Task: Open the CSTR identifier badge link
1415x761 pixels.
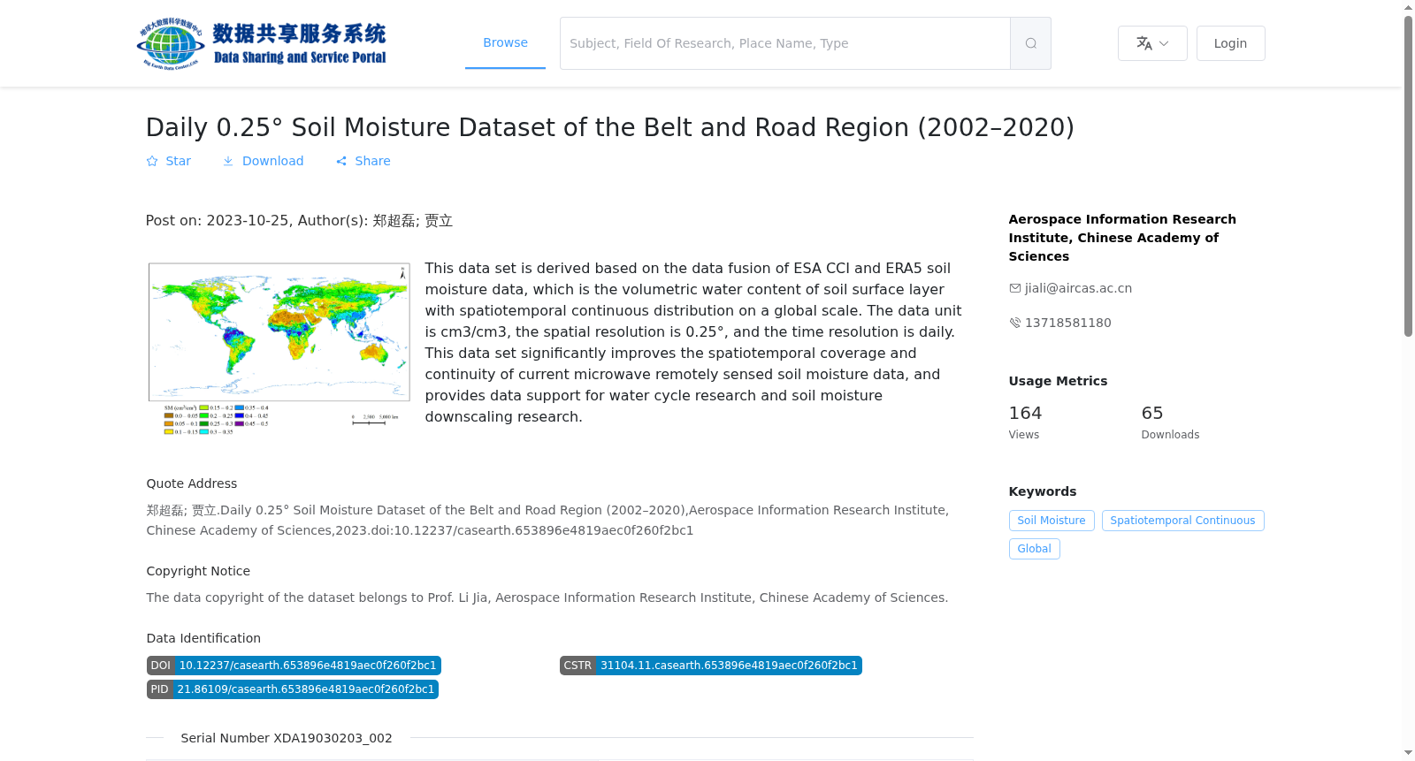Action: [x=711, y=666]
